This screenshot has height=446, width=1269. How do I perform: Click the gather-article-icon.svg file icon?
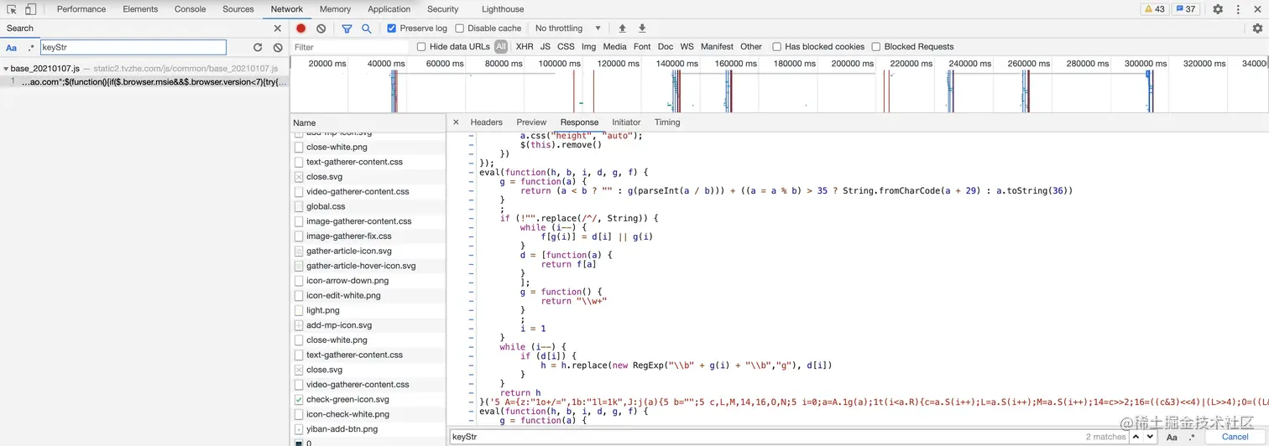coord(299,252)
